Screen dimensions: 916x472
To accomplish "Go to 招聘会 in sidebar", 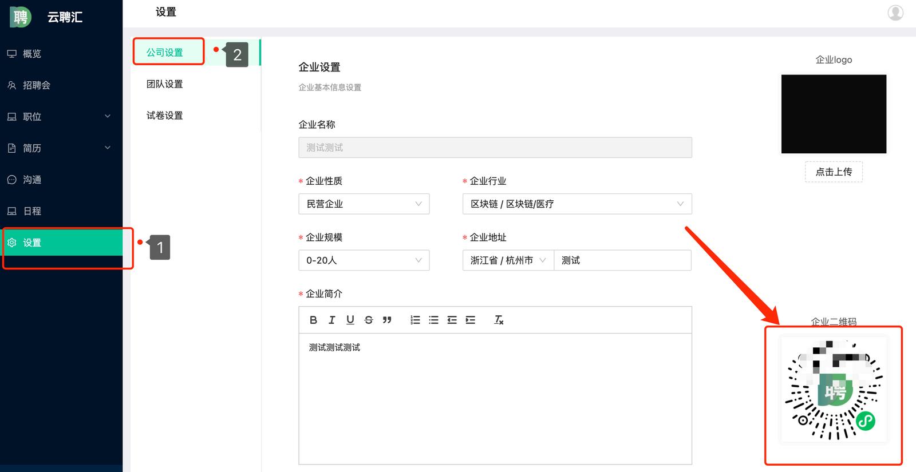I will click(37, 85).
